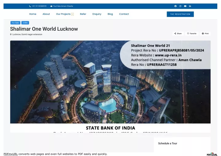Open the Our Projects menu
Image resolution: width=221 pixels, height=156 pixels.
tap(63, 14)
